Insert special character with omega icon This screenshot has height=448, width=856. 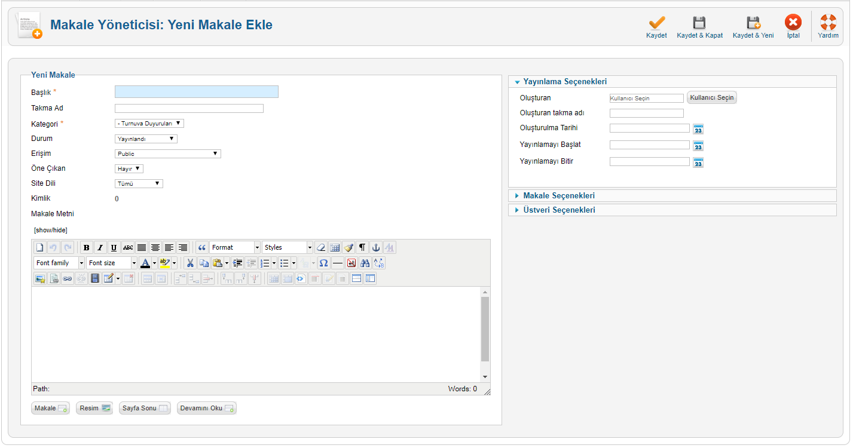(x=323, y=263)
